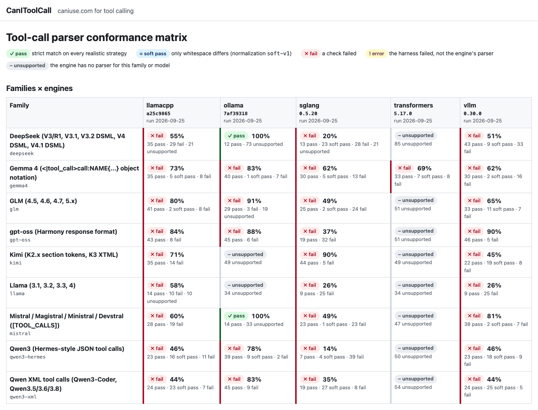Screen dimensions: 538x410
Task: Click the sglang version 0.5.20
Action: point(308,114)
